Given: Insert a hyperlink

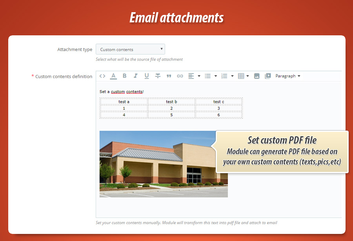Looking at the screenshot, I should 180,76.
